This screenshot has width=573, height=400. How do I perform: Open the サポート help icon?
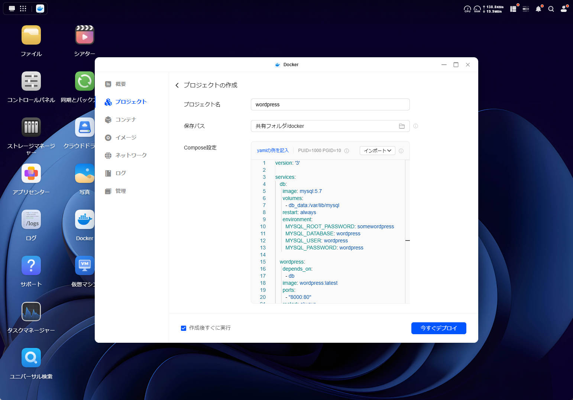point(31,266)
